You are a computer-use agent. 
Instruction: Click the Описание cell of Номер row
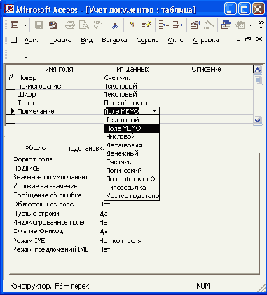pyautogui.click(x=207, y=78)
